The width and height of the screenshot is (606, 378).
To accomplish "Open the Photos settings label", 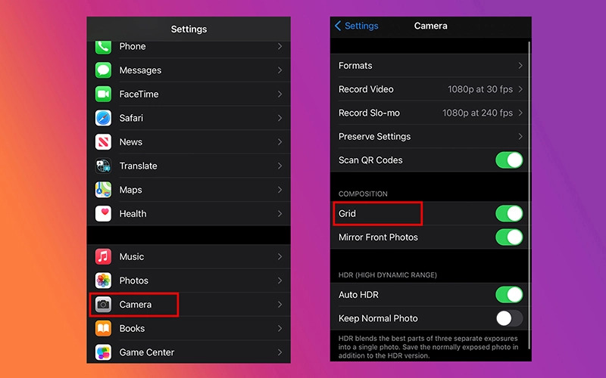I will pos(134,280).
